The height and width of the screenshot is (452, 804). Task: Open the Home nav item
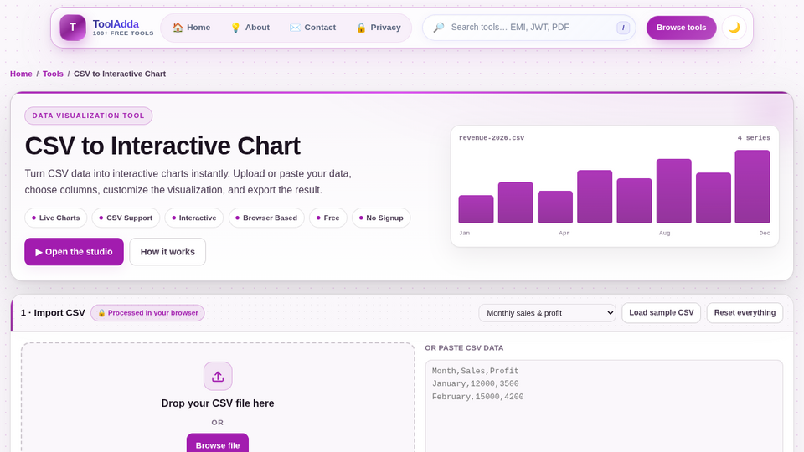click(191, 28)
